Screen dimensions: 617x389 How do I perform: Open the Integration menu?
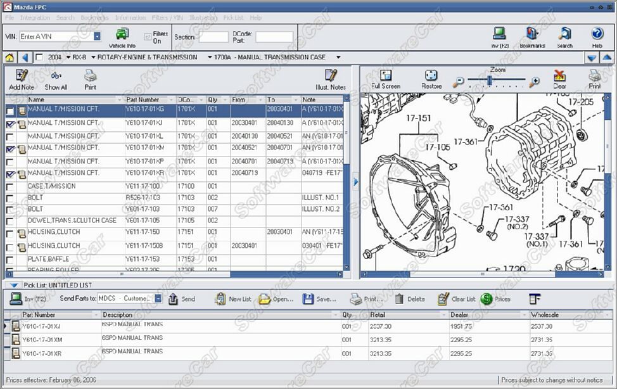pos(35,18)
